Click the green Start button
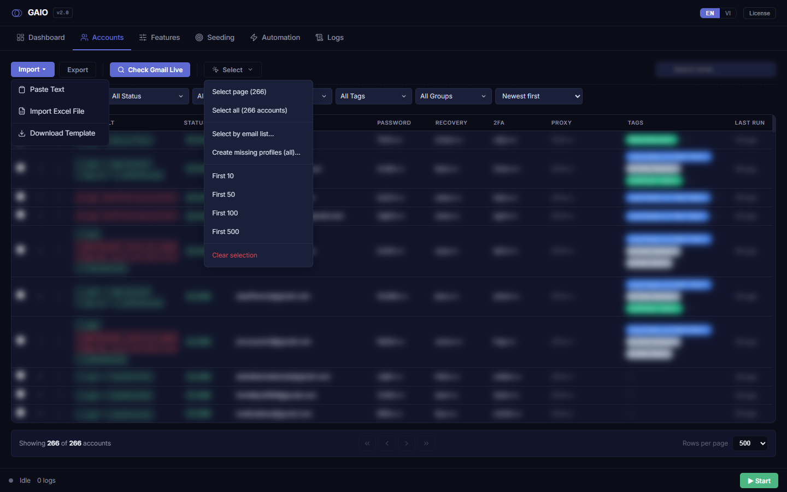This screenshot has height=492, width=787. tap(759, 481)
